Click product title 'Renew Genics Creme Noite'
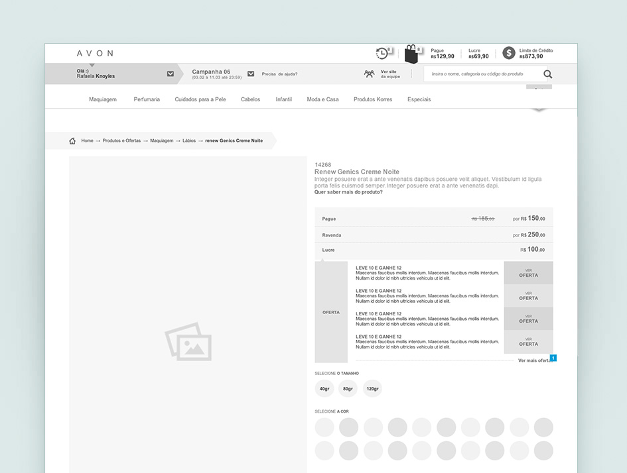This screenshot has height=473, width=627. point(357,172)
